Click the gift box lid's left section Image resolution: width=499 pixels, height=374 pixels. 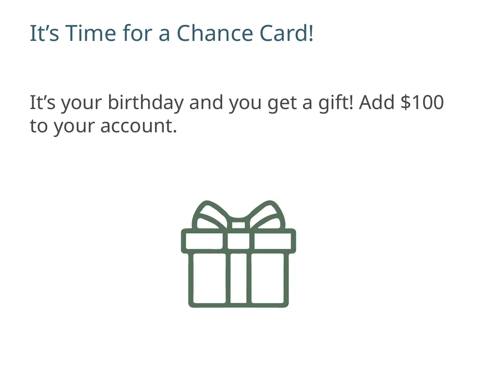(x=204, y=241)
